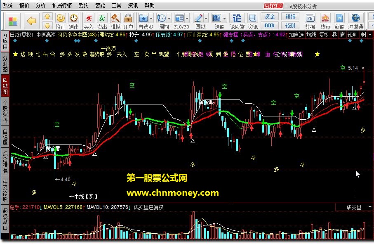374x244 pixels.
Task: Click 预测 in chart header
Action: pos(353,35)
